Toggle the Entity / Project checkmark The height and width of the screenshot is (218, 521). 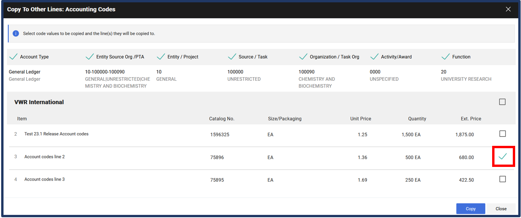tap(161, 57)
